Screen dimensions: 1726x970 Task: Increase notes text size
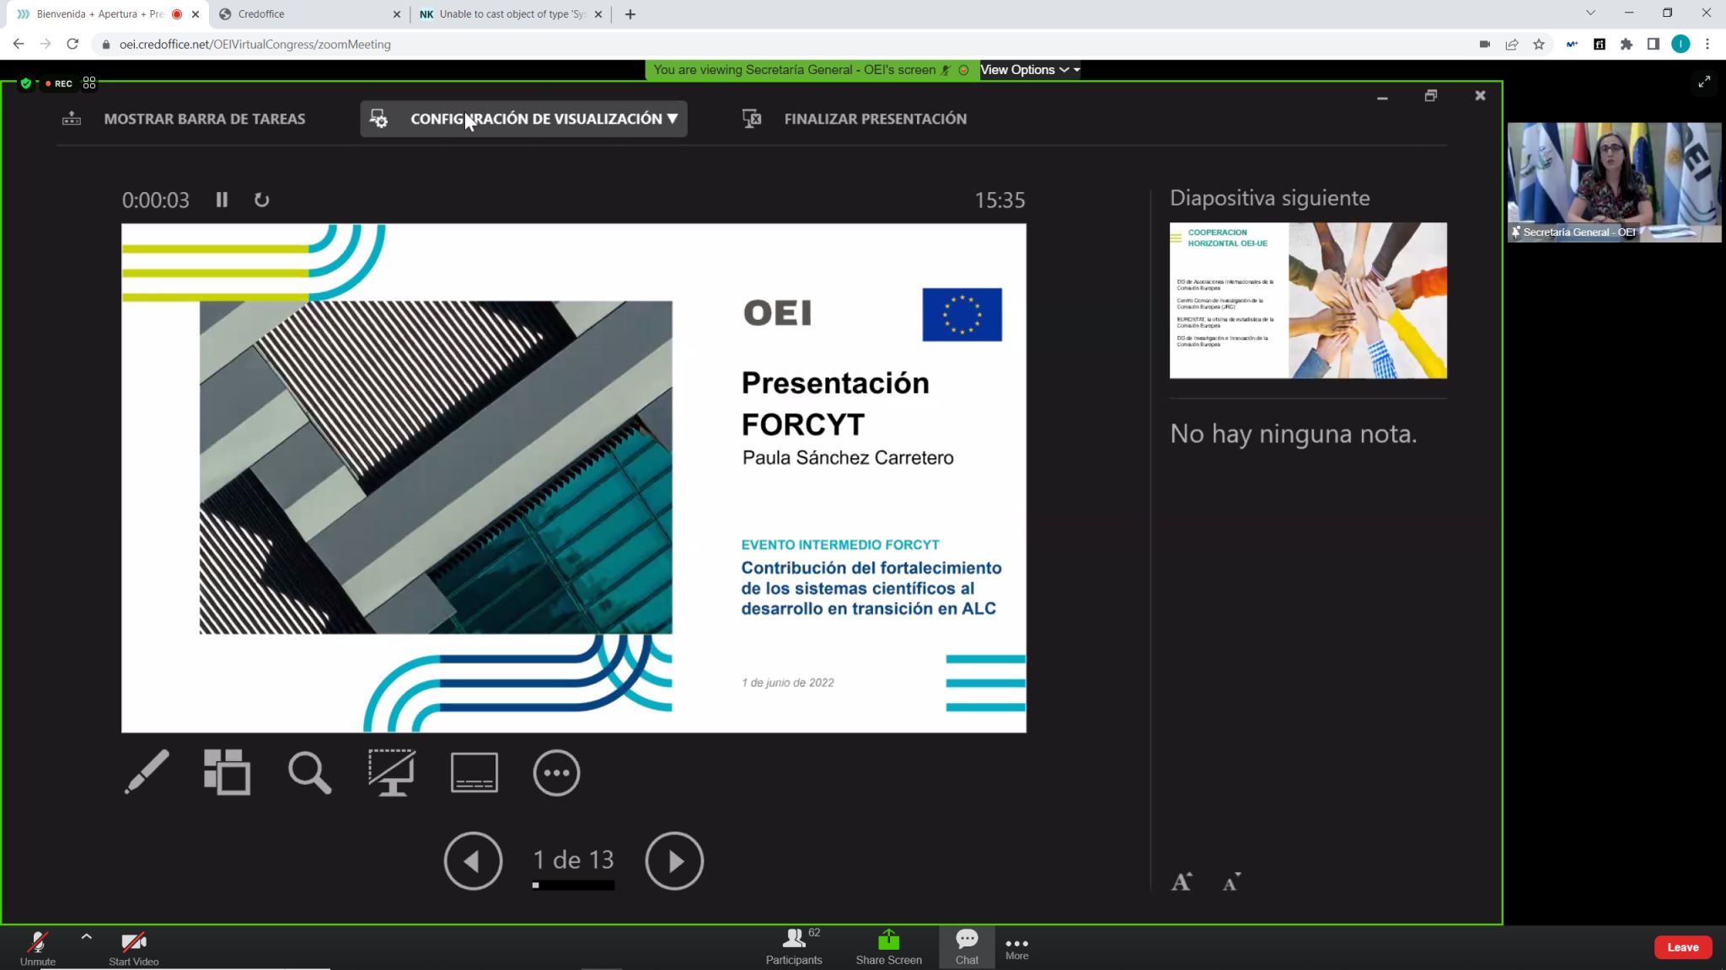[1182, 882]
